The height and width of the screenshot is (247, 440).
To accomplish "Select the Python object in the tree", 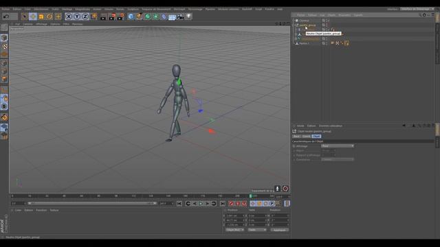I will click(304, 43).
